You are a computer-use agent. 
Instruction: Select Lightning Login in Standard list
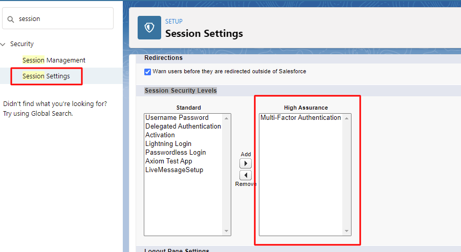[x=168, y=143]
